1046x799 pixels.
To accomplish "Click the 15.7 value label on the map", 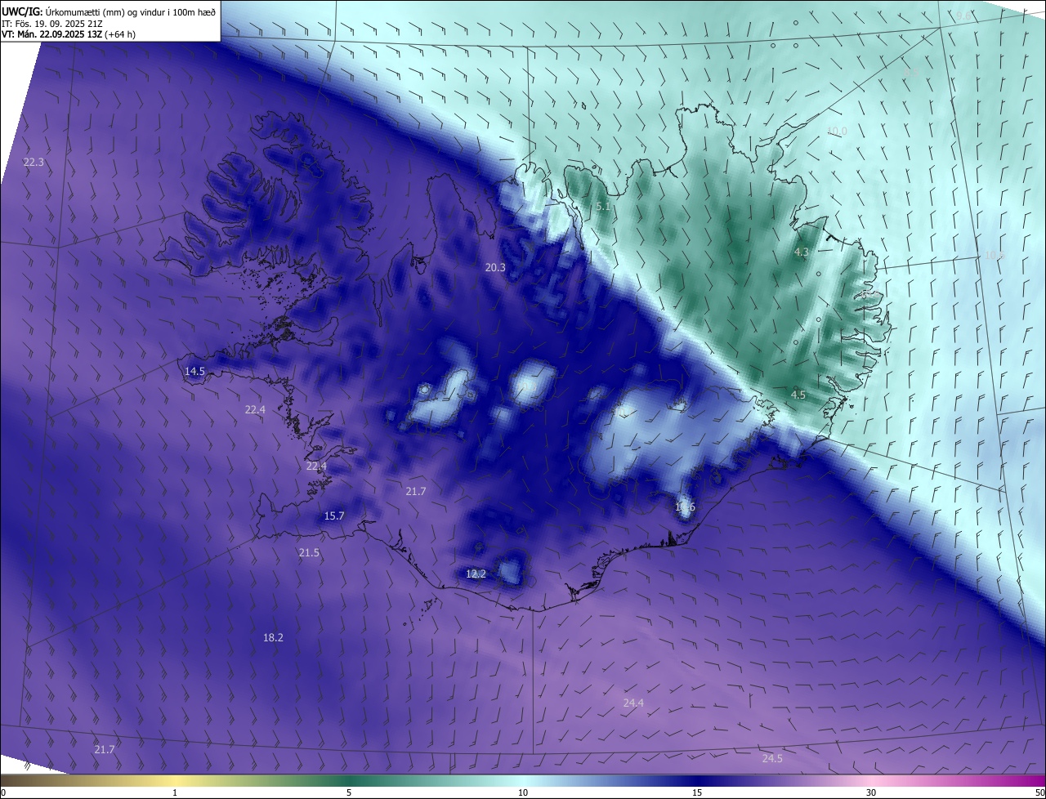I will tap(334, 516).
